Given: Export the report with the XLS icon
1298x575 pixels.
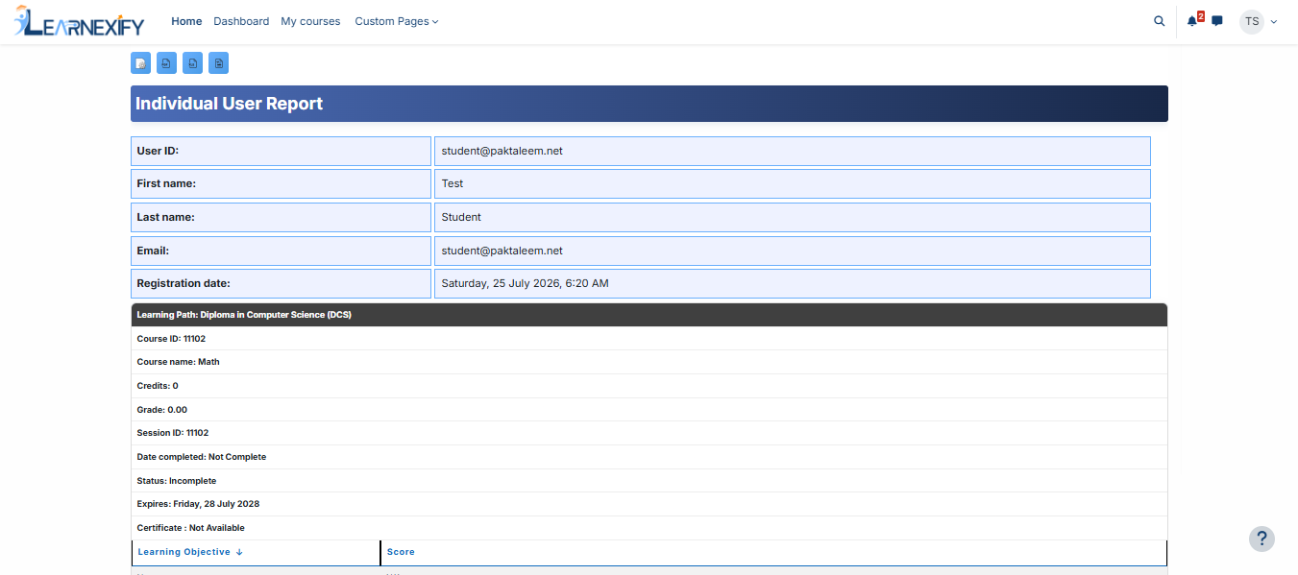Looking at the screenshot, I should (x=192, y=63).
